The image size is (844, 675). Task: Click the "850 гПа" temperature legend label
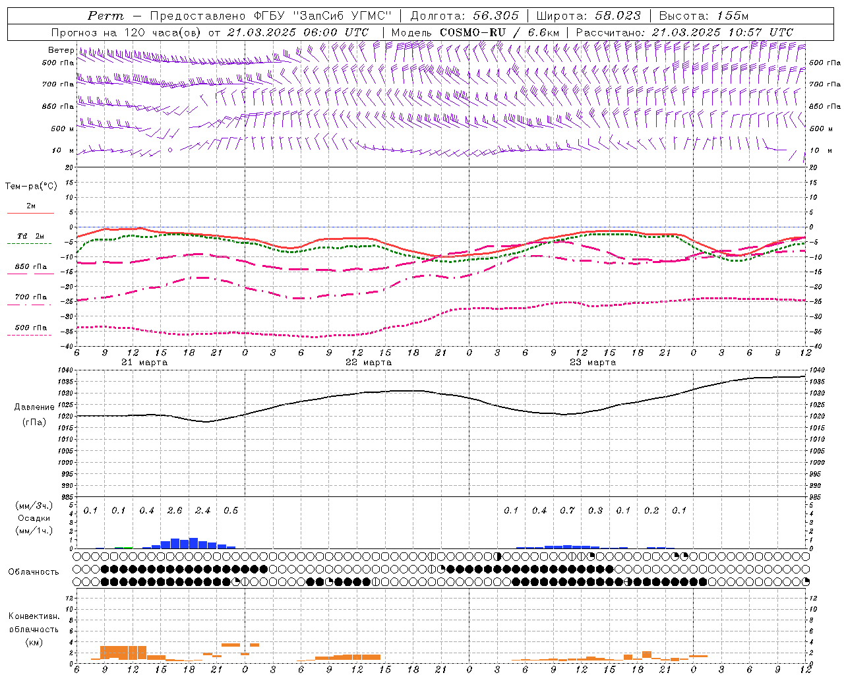pyautogui.click(x=30, y=267)
